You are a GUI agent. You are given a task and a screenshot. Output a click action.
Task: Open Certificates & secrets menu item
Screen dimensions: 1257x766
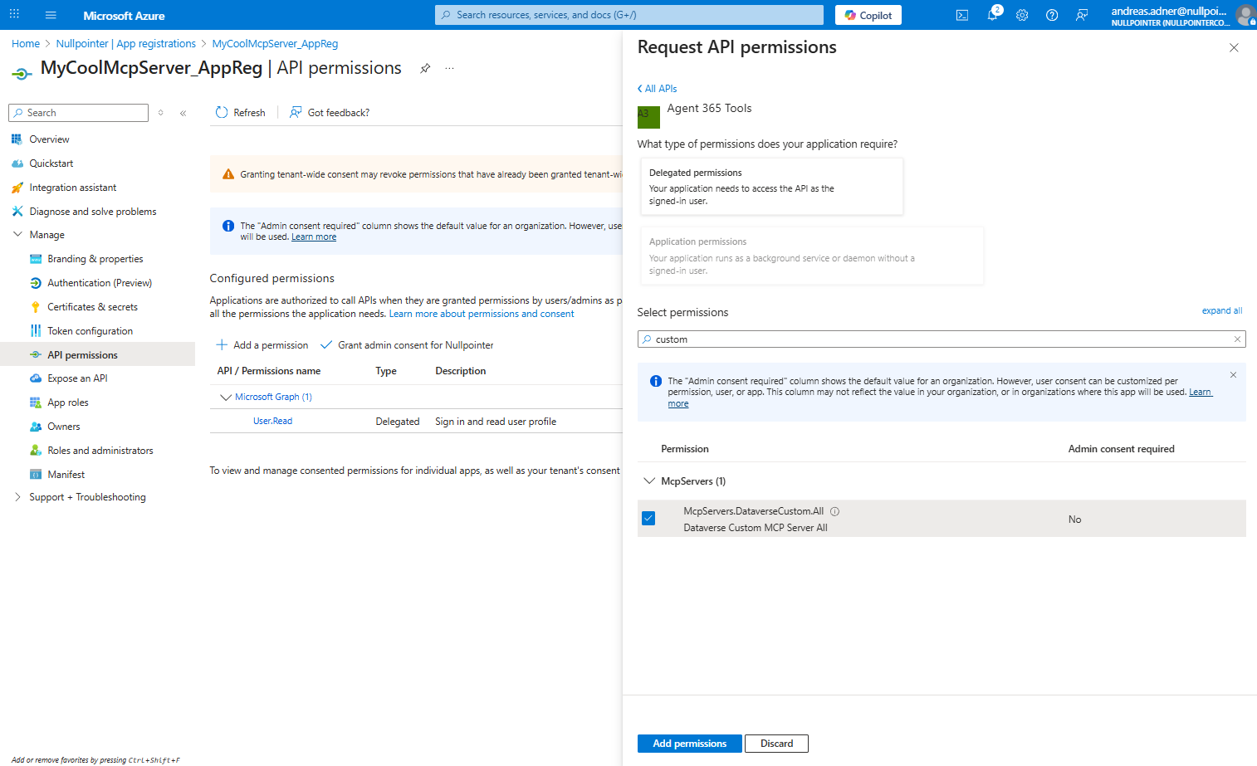pos(92,307)
